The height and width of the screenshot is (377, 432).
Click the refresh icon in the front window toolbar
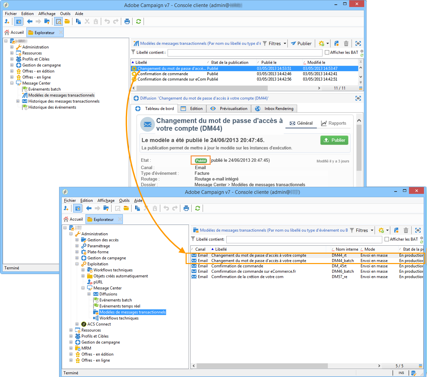[198, 208]
